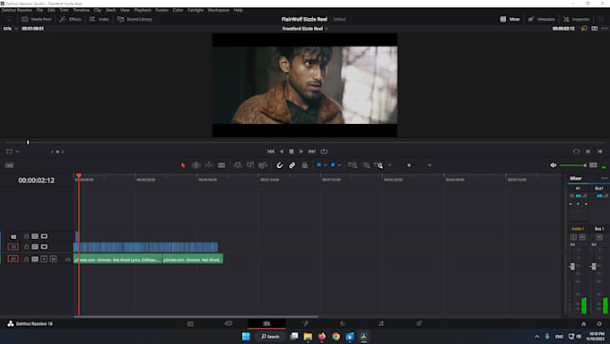This screenshot has height=344, width=610.
Task: Click the Custom Zoom icon
Action: (x=379, y=165)
